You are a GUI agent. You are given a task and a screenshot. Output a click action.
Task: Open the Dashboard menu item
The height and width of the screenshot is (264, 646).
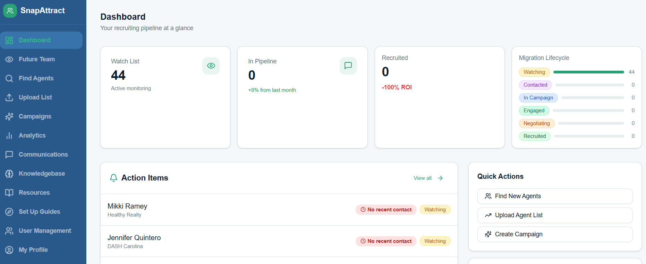click(41, 40)
